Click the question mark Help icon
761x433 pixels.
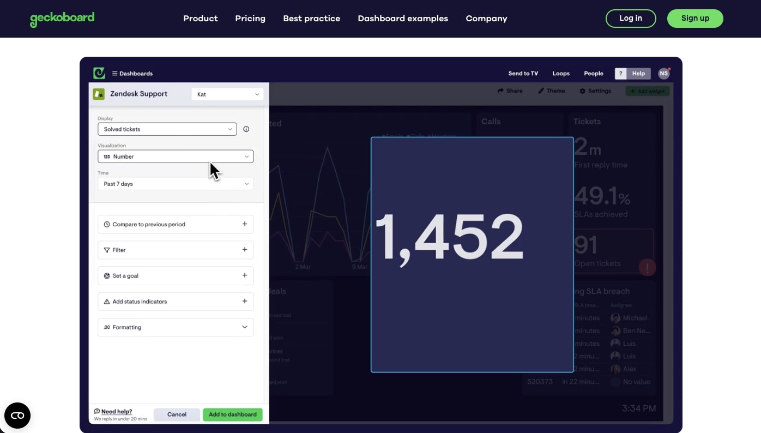(x=620, y=73)
